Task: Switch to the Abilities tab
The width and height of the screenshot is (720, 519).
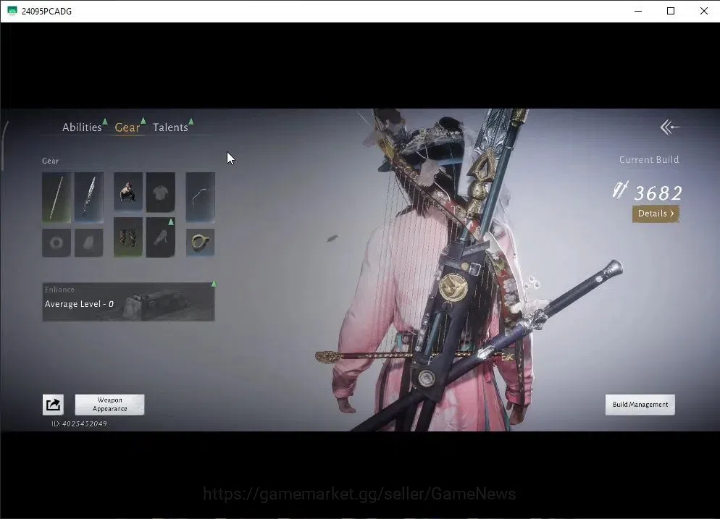Action: pos(82,127)
